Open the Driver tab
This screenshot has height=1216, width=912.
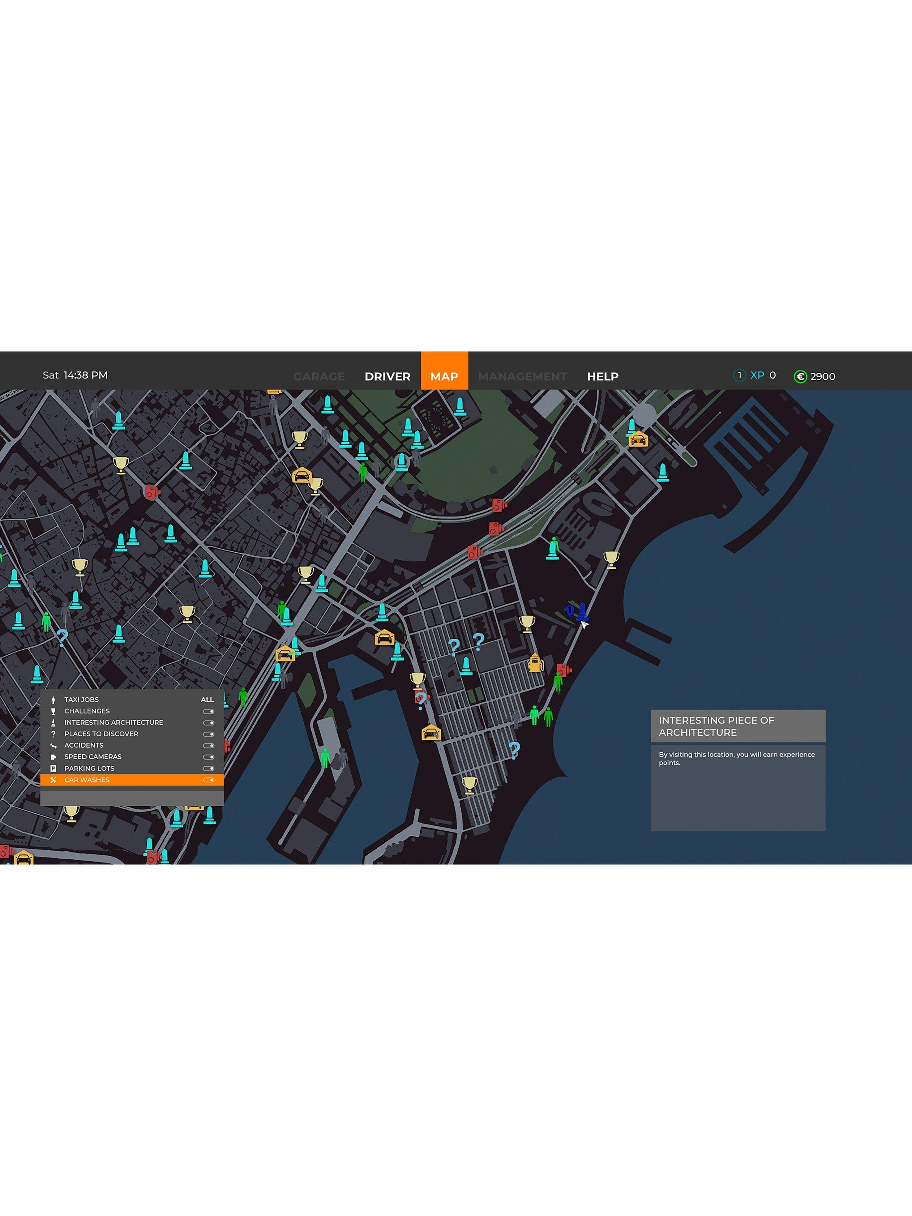click(x=387, y=377)
